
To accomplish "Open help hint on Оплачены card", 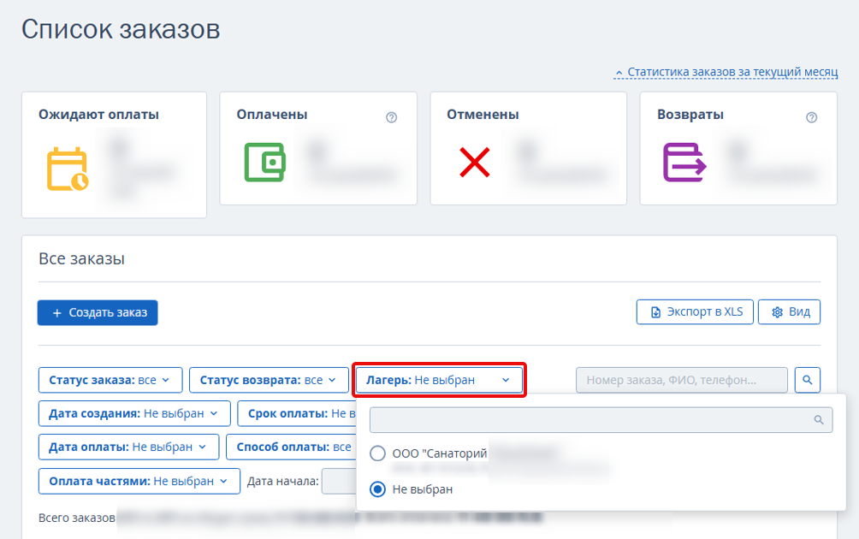I will pos(391,117).
